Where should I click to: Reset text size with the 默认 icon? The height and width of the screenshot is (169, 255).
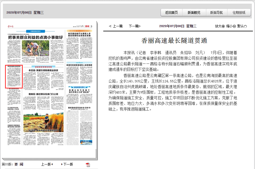[245, 27]
